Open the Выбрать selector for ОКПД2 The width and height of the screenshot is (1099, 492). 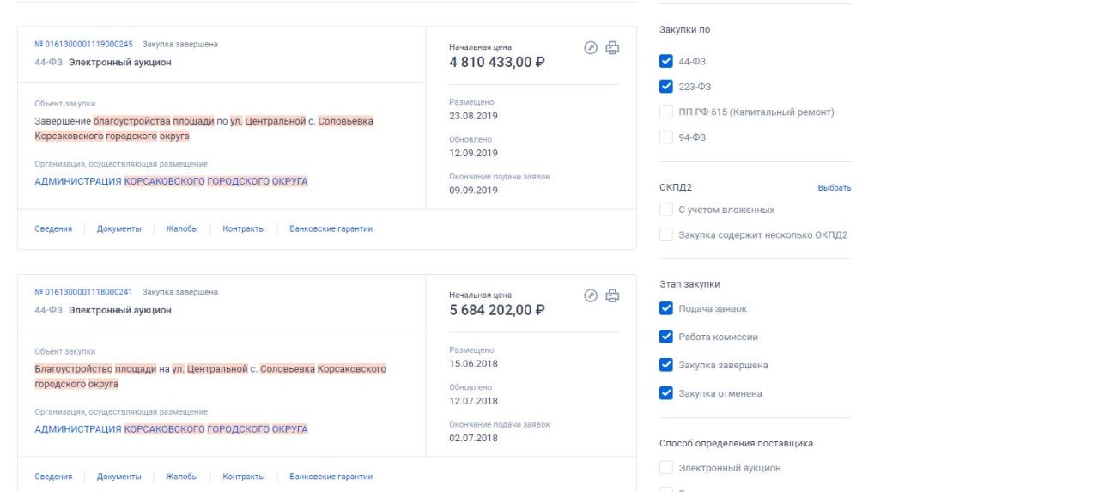pyautogui.click(x=836, y=188)
